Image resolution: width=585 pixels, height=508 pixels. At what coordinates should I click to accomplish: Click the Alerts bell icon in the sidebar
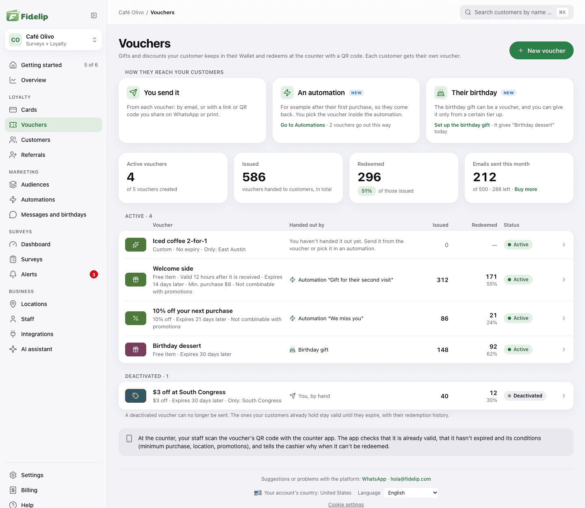pos(13,274)
